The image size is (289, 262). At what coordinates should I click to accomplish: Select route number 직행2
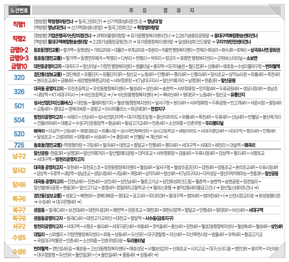tap(19, 38)
